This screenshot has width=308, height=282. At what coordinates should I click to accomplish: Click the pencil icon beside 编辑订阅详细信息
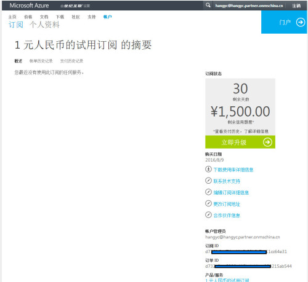click(x=208, y=192)
